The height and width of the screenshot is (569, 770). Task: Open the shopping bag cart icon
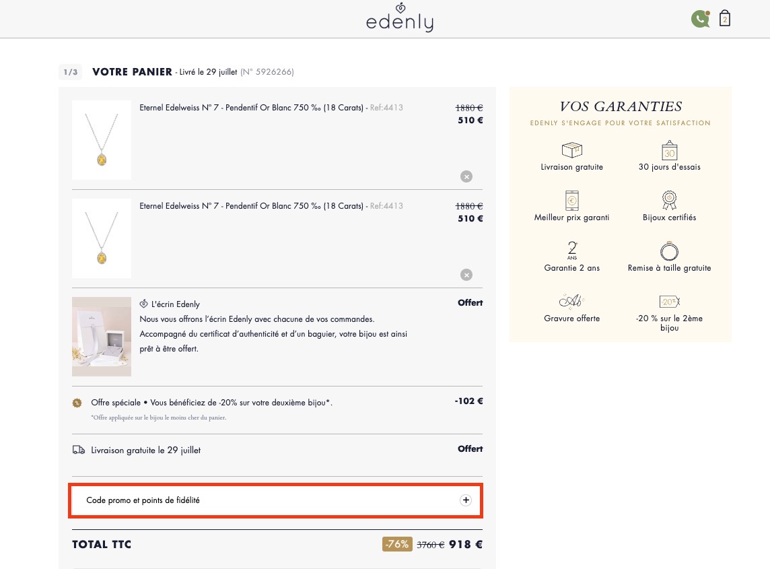725,18
